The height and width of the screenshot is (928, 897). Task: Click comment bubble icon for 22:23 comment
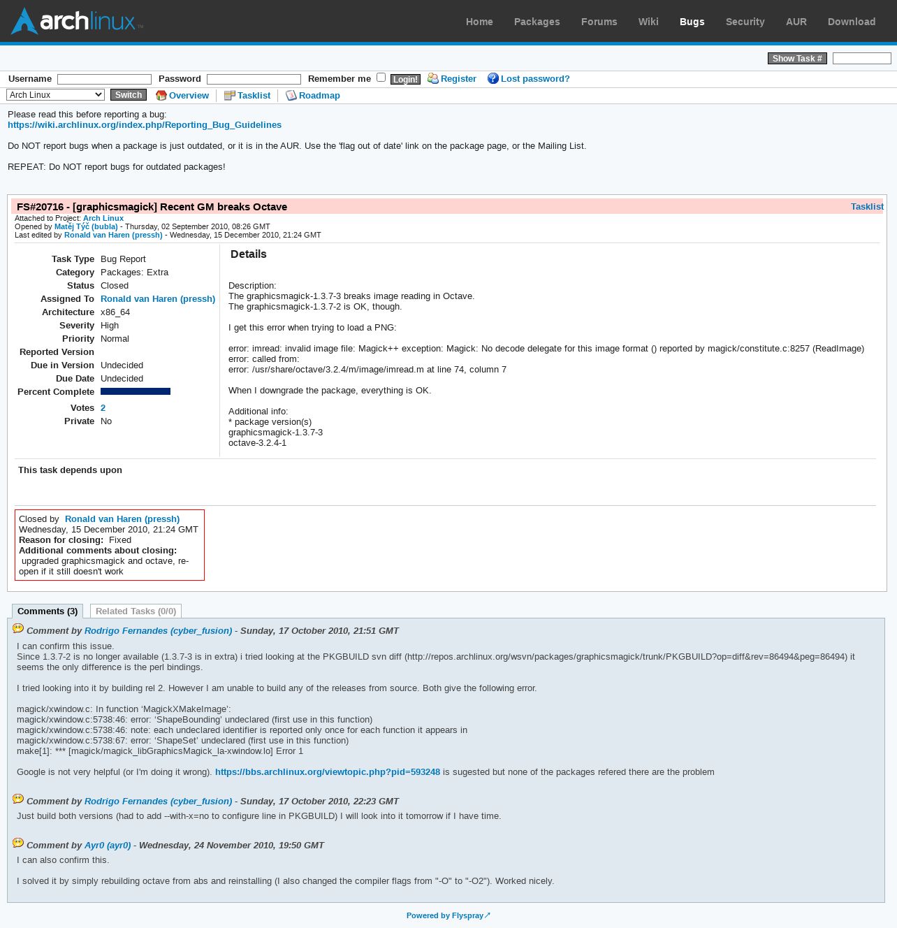click(18, 799)
